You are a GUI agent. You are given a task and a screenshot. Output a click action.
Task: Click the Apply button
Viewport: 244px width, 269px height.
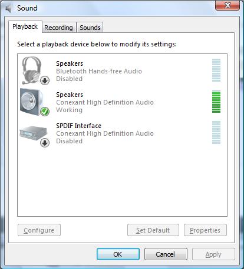213,254
